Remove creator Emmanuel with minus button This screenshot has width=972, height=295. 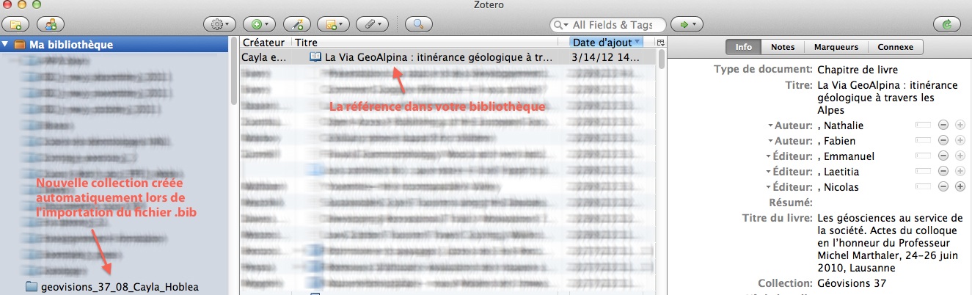944,156
